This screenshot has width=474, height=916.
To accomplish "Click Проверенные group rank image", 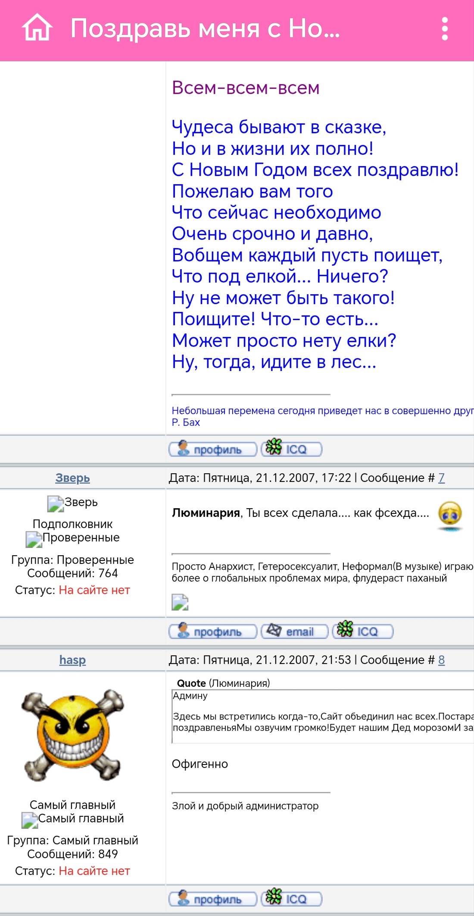I will pos(34,539).
